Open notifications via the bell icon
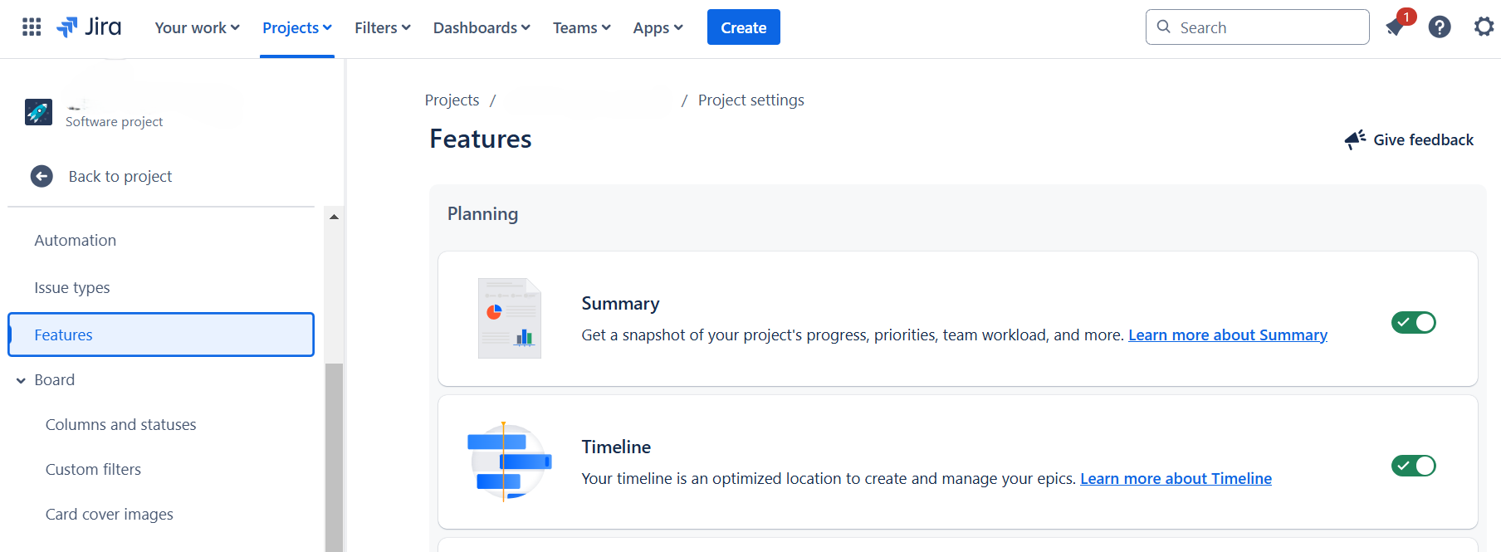Viewport: 1501px width, 552px height. pos(1395,27)
